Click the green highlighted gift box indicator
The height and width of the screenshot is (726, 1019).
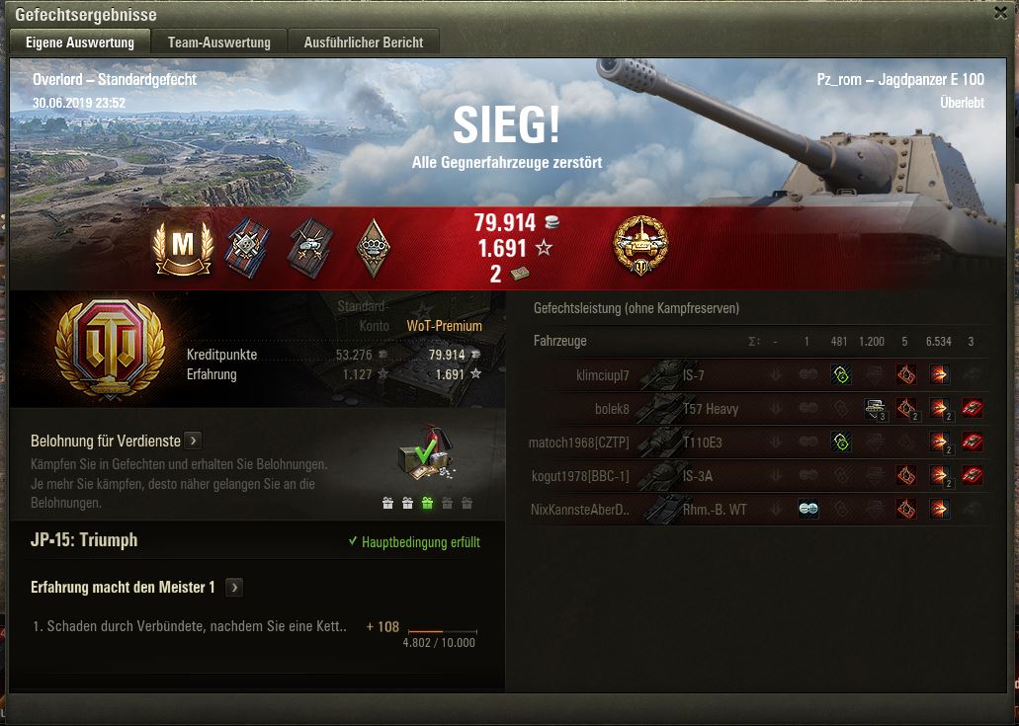tap(427, 503)
